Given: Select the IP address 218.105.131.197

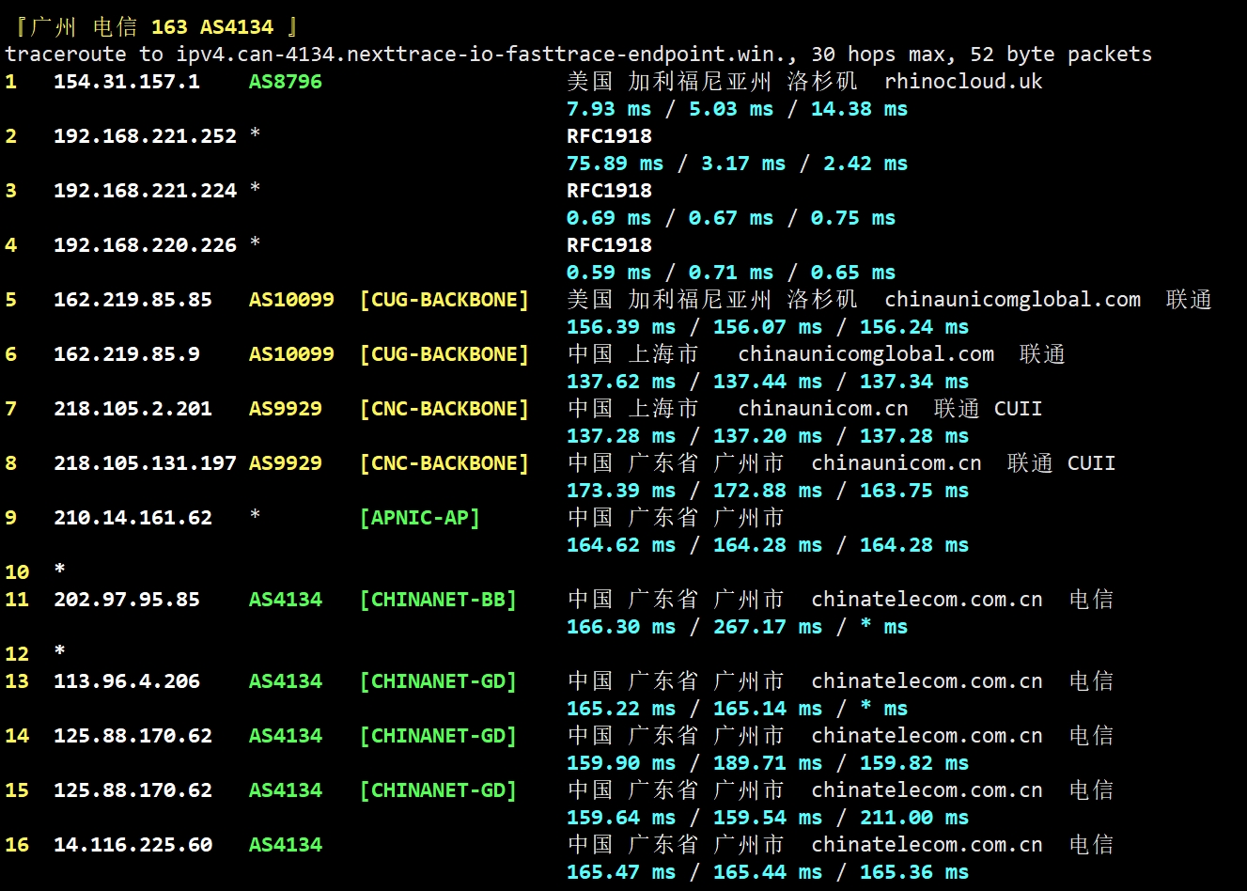Looking at the screenshot, I should 145,463.
